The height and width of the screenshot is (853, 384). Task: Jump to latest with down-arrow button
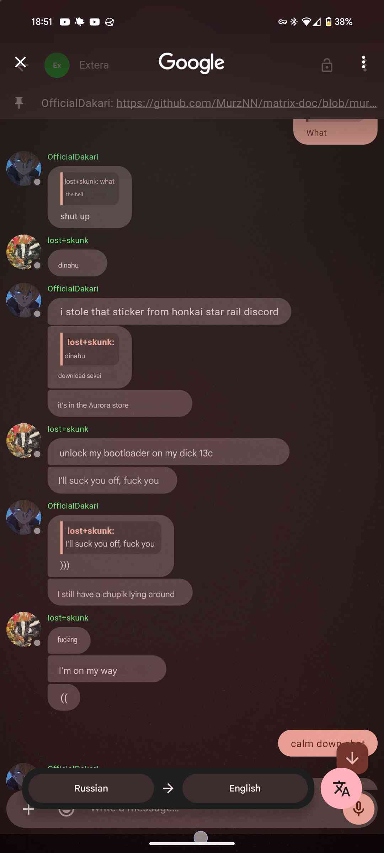pos(352,758)
